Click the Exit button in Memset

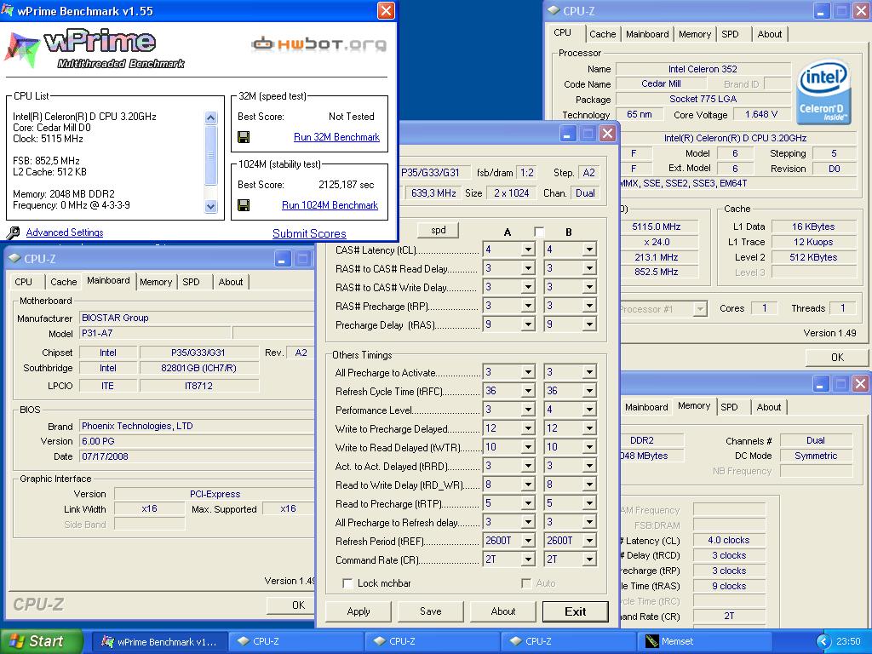pyautogui.click(x=575, y=611)
